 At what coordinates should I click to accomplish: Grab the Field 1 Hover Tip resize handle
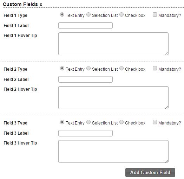tap(167, 53)
